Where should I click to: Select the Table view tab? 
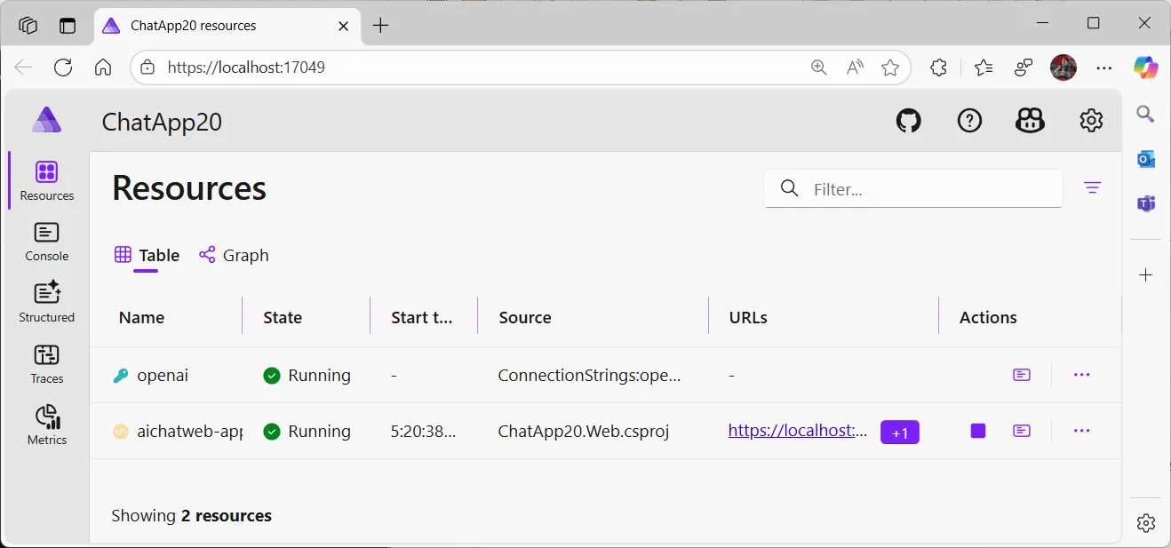coord(148,255)
